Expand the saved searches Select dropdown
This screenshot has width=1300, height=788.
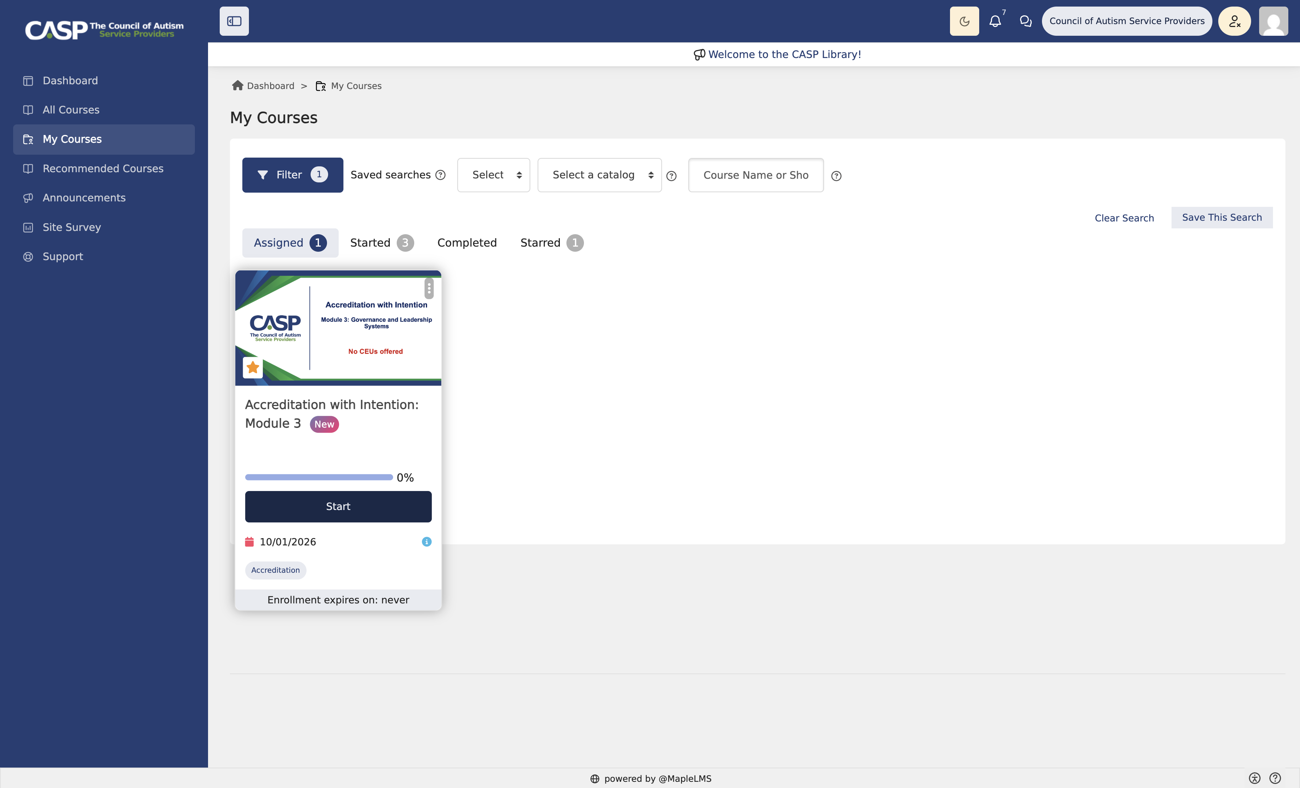[493, 175]
